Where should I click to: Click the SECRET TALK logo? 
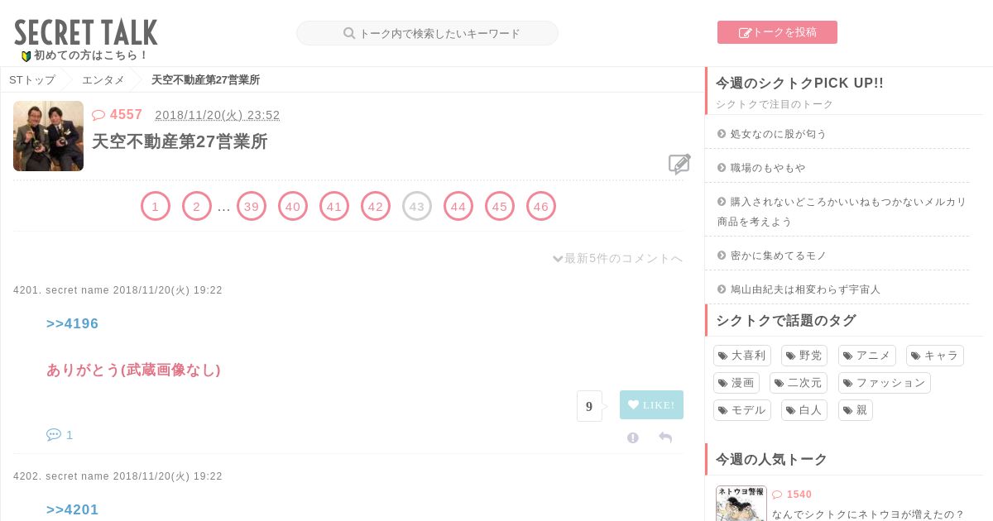[86, 32]
